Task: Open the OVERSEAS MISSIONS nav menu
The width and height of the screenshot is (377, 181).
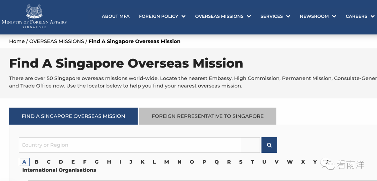Action: tap(219, 16)
